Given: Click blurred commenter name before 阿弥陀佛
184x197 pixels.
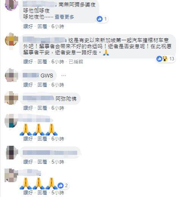Looking at the screenshot, I should coord(38,98).
